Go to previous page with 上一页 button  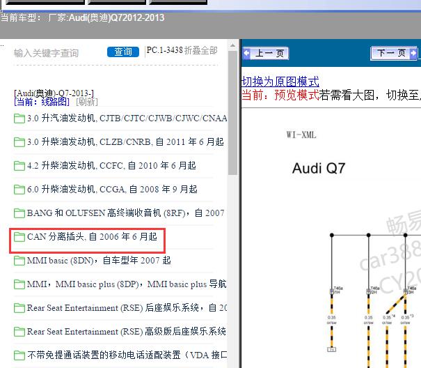pyautogui.click(x=265, y=53)
